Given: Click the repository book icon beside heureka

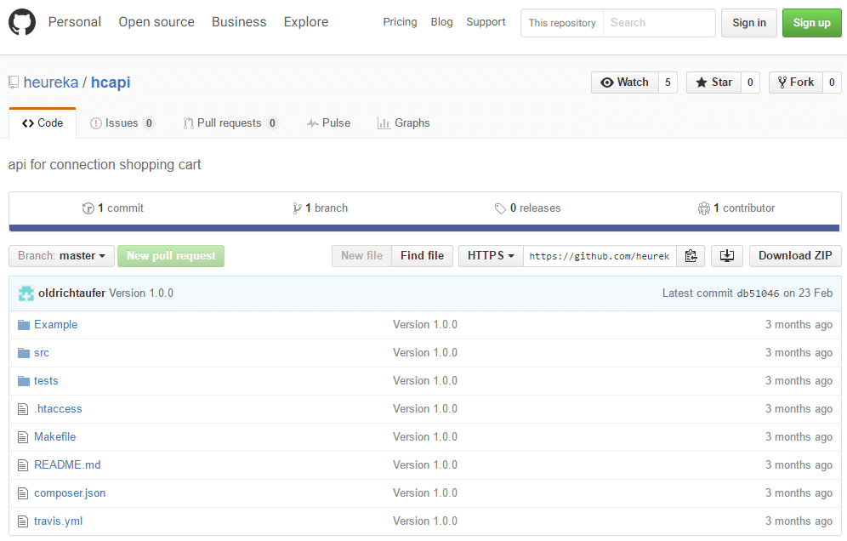Looking at the screenshot, I should (x=14, y=83).
